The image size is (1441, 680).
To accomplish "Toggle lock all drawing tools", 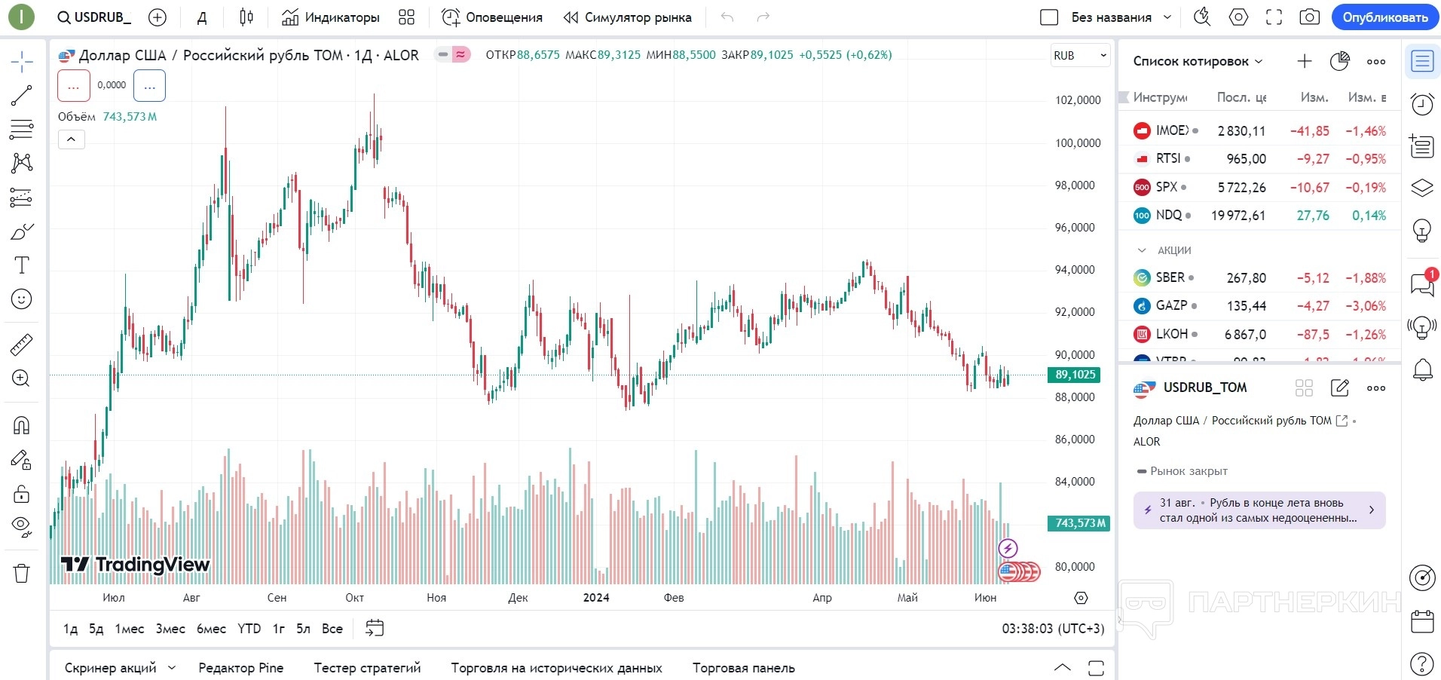I will [x=21, y=494].
